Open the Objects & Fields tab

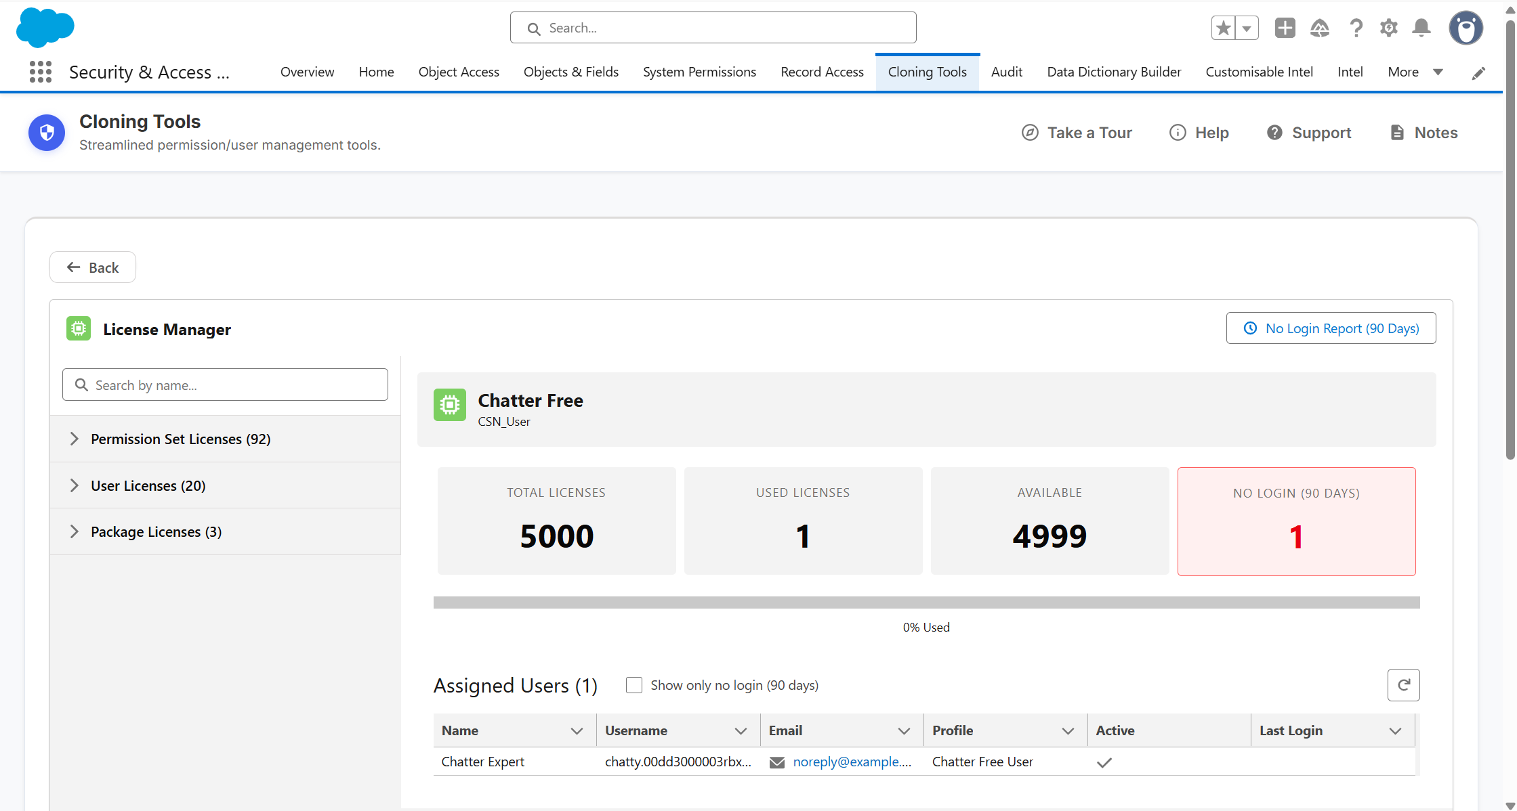pos(571,72)
